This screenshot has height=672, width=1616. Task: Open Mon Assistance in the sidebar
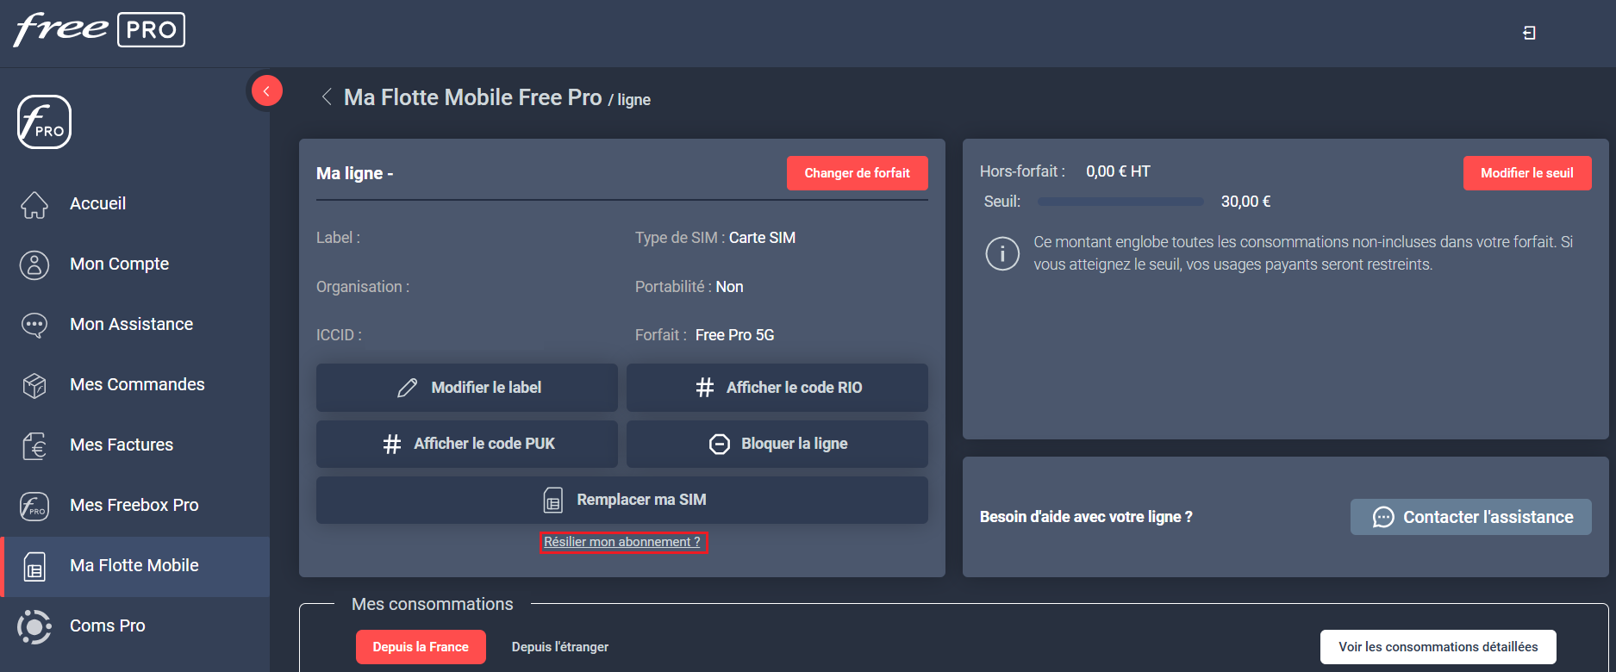[x=131, y=324]
